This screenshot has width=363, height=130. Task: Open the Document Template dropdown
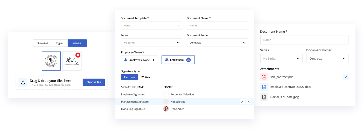point(151,26)
